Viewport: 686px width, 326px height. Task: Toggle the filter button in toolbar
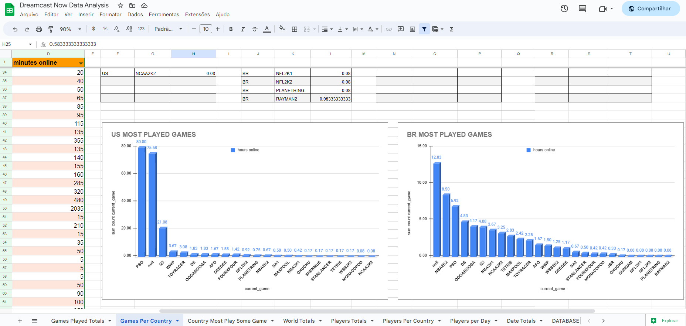pos(424,29)
